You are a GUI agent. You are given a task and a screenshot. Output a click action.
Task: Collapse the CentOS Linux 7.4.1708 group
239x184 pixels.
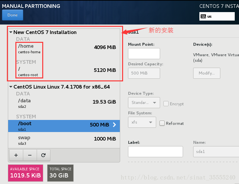(11, 87)
